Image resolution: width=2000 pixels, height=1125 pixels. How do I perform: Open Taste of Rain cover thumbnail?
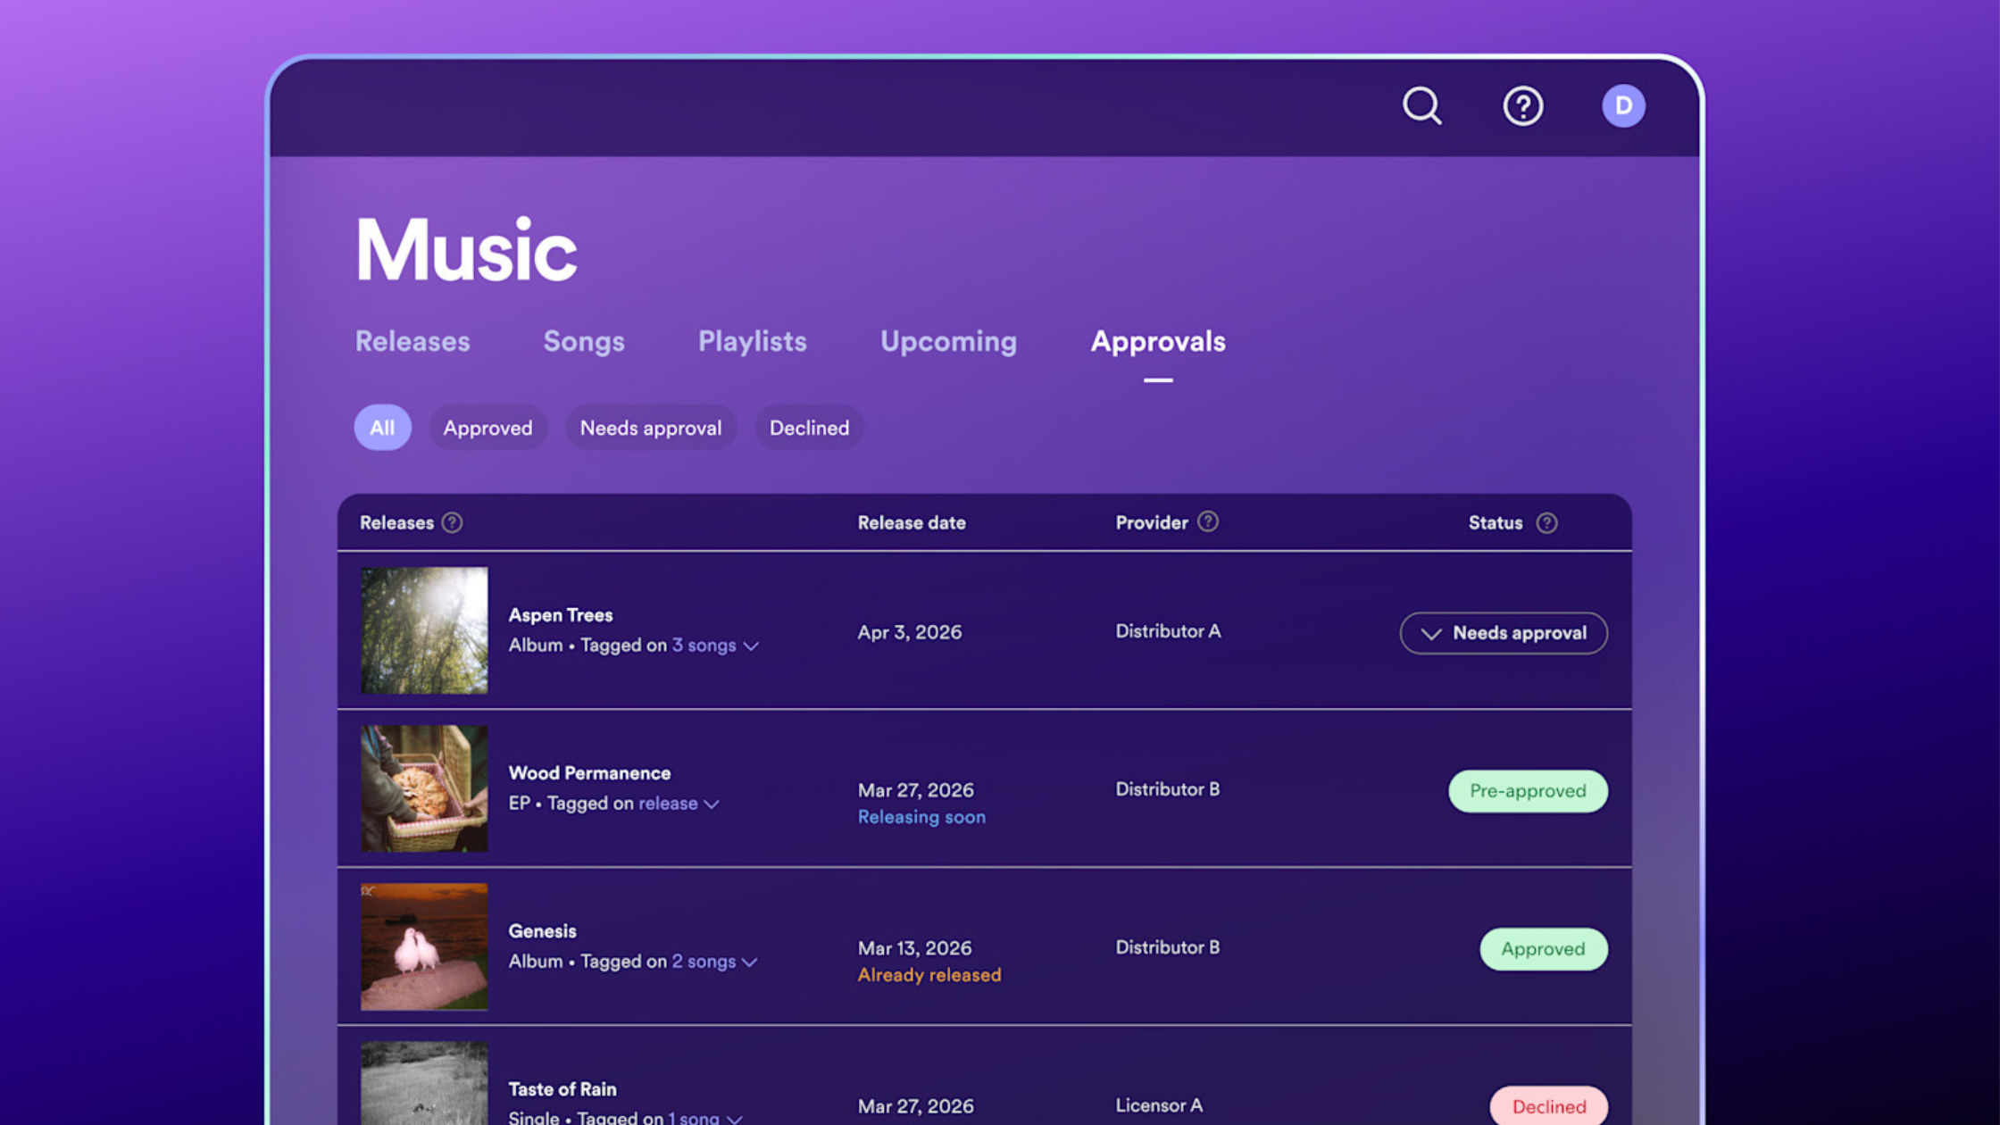click(424, 1083)
